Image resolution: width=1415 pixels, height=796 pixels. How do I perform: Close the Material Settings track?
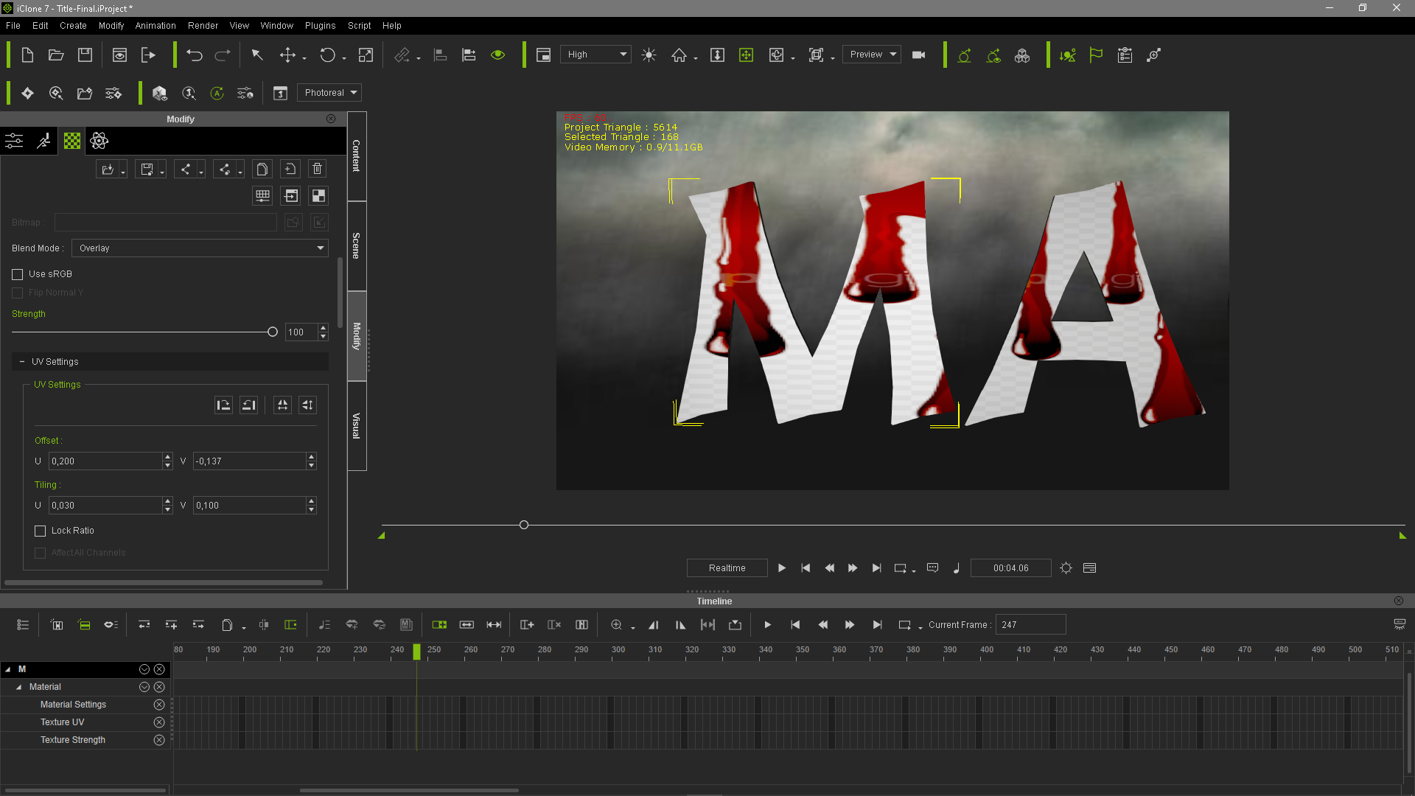click(159, 705)
